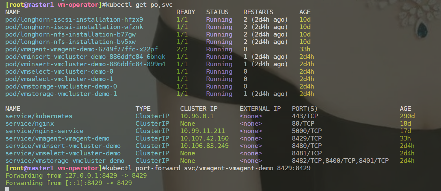This screenshot has width=441, height=191.
Task: Click the "<none>" external IP for service/kubernetes
Action: click(x=251, y=116)
